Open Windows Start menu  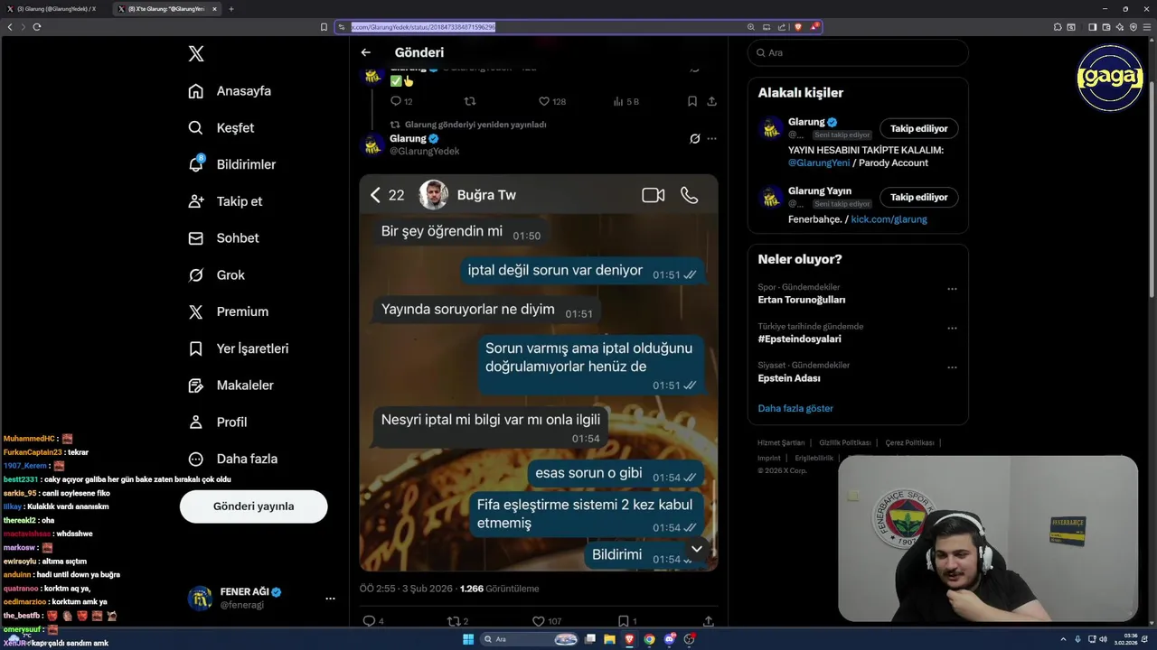point(468,639)
